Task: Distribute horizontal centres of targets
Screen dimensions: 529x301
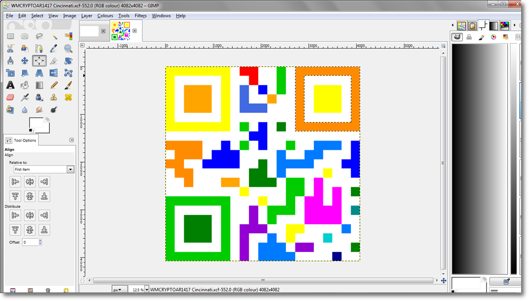Action: click(x=30, y=215)
